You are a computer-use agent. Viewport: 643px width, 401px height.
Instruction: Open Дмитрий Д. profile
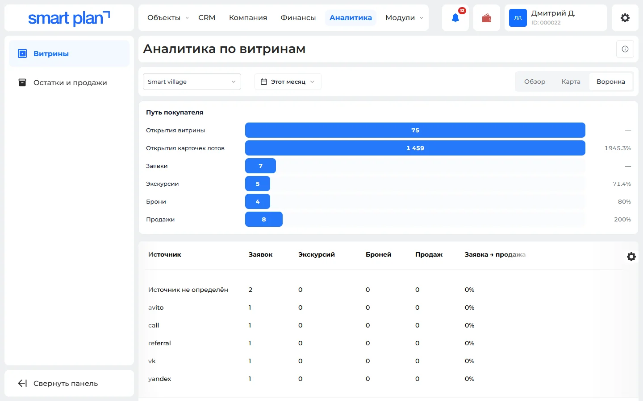coord(556,18)
